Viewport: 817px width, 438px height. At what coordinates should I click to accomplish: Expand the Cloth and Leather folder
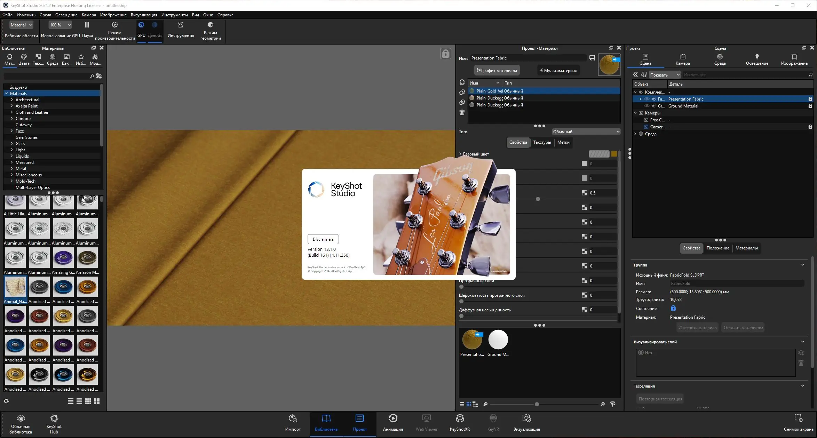coord(12,112)
